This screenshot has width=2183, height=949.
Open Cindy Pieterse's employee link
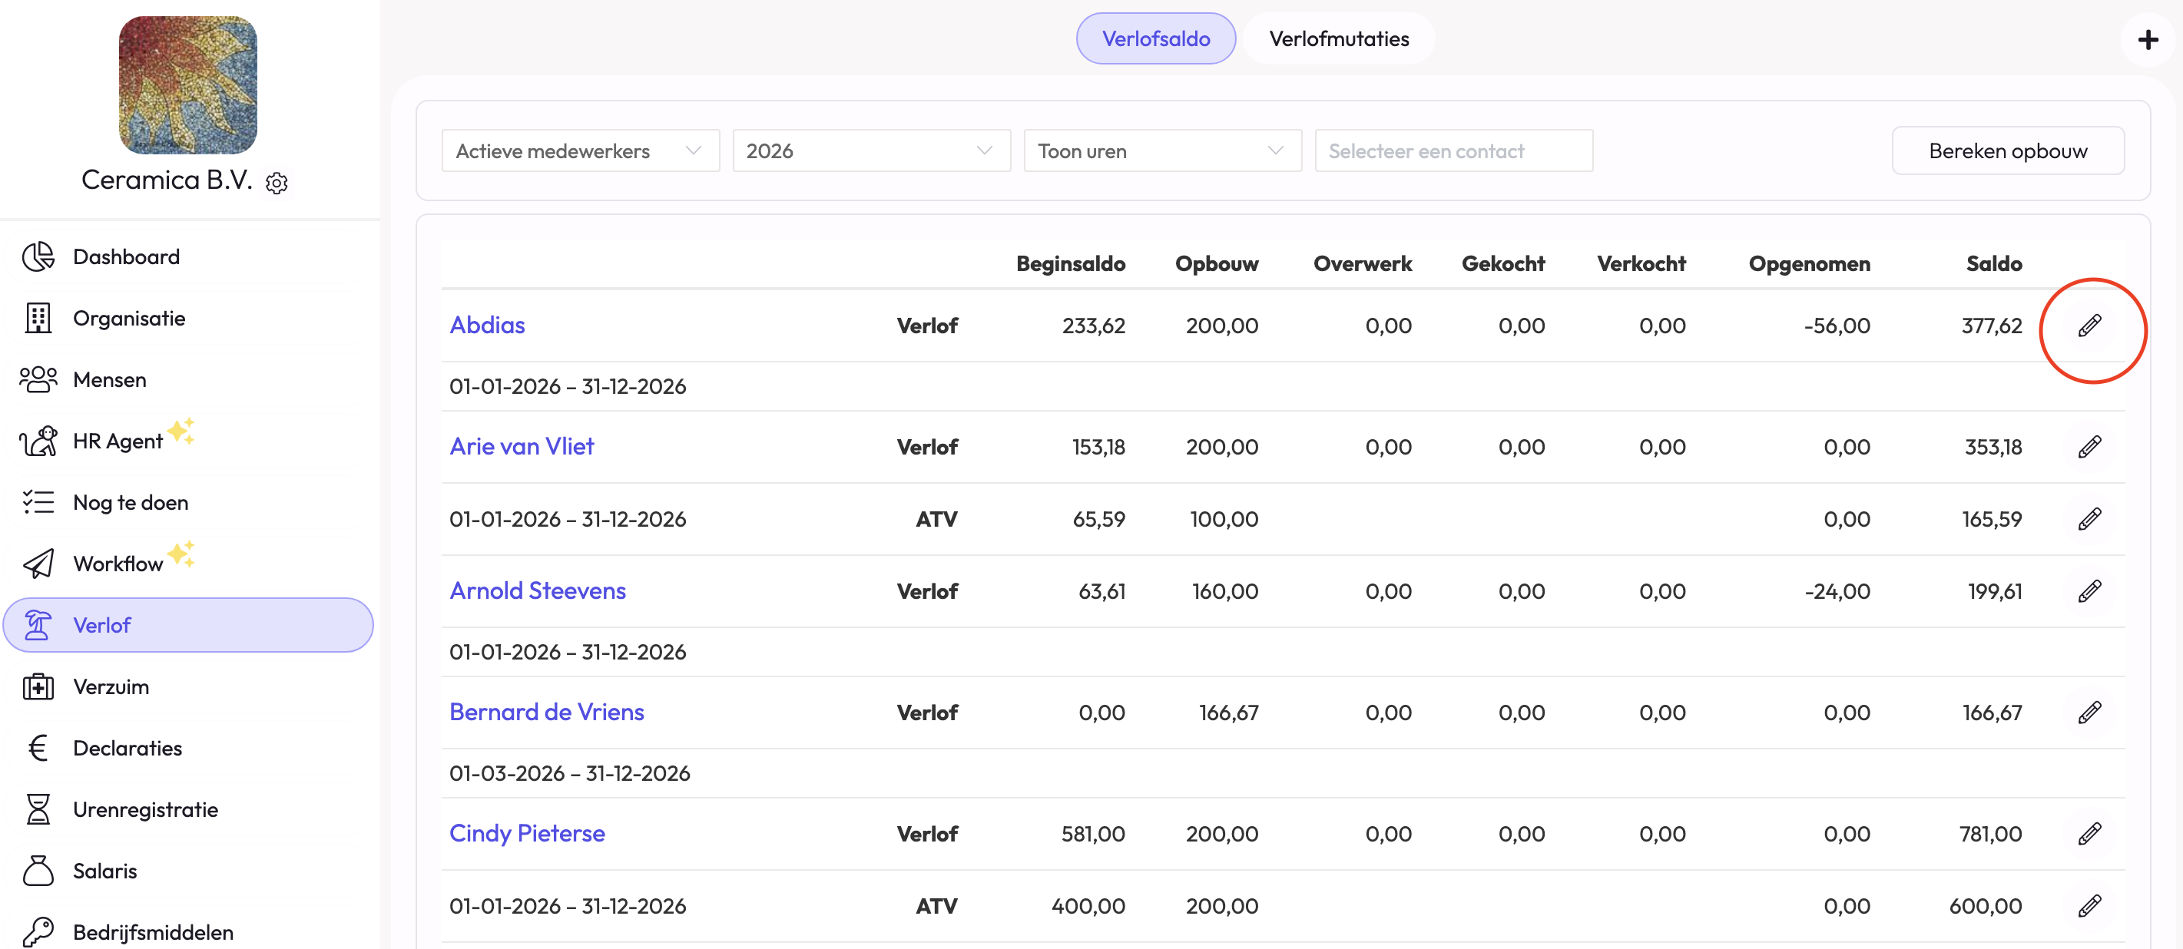pos(526,833)
